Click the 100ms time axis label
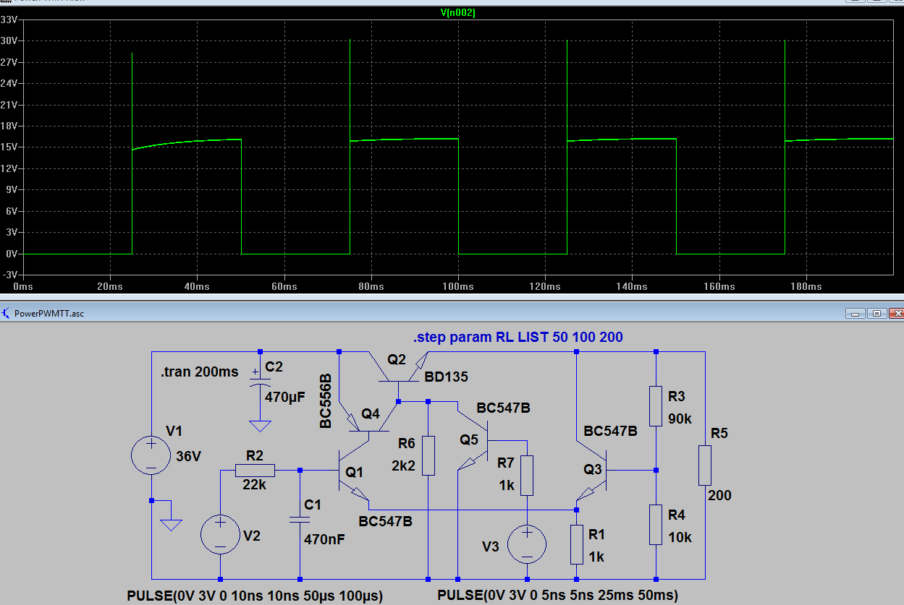 [458, 287]
